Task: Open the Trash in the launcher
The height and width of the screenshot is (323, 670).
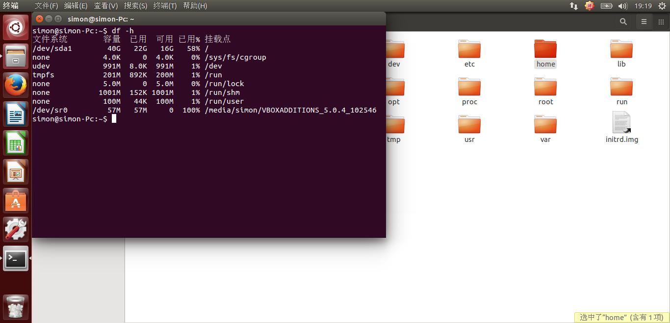Action: pos(16,307)
